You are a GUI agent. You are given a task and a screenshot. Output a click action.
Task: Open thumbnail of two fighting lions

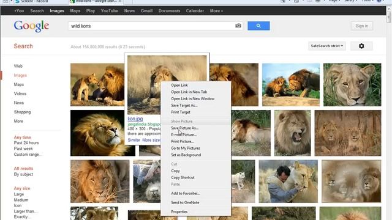click(291, 85)
